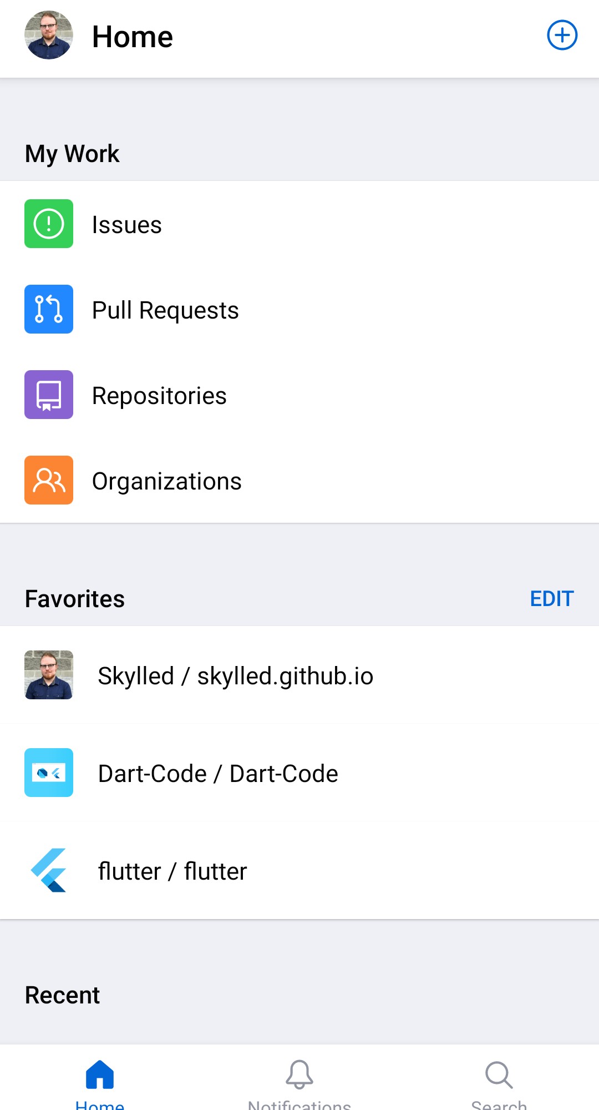
Task: Open the user profile avatar in header
Action: tap(49, 36)
